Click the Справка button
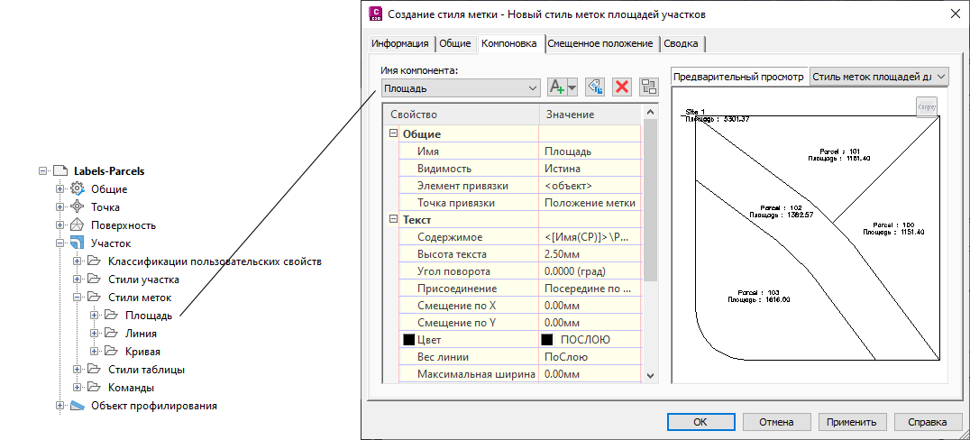This screenshot has height=440, width=970. [x=928, y=422]
